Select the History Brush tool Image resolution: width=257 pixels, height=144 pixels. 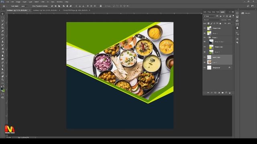pos(2,45)
